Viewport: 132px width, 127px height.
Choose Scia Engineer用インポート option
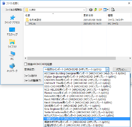coord(87,109)
